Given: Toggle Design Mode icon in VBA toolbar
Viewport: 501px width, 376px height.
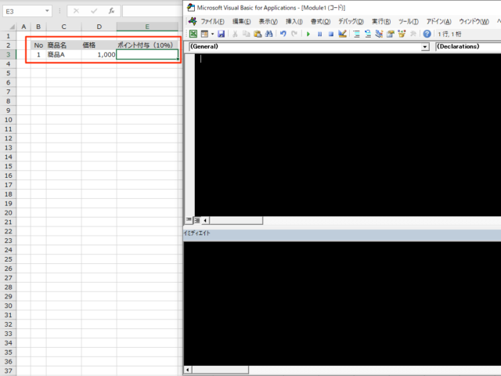Looking at the screenshot, I should 343,34.
